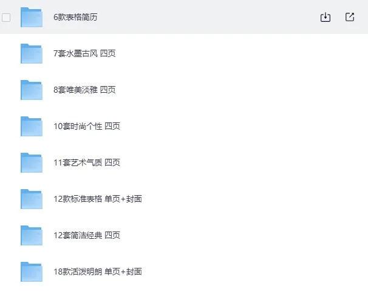Click the 7套水墨古风 四页 folder icon

pos(31,53)
